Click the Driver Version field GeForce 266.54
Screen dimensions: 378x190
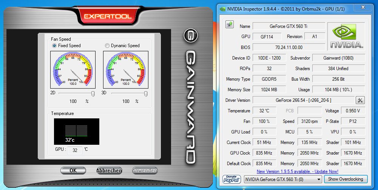303,100
